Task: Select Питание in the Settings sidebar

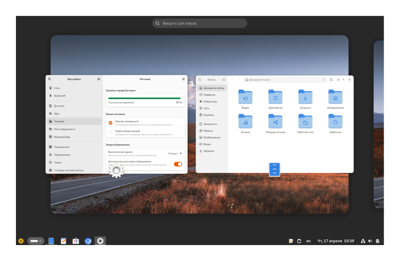Action: pyautogui.click(x=74, y=121)
